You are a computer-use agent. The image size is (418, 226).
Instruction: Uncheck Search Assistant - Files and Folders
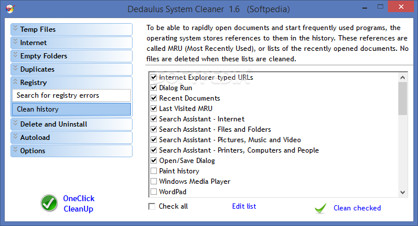coord(153,129)
